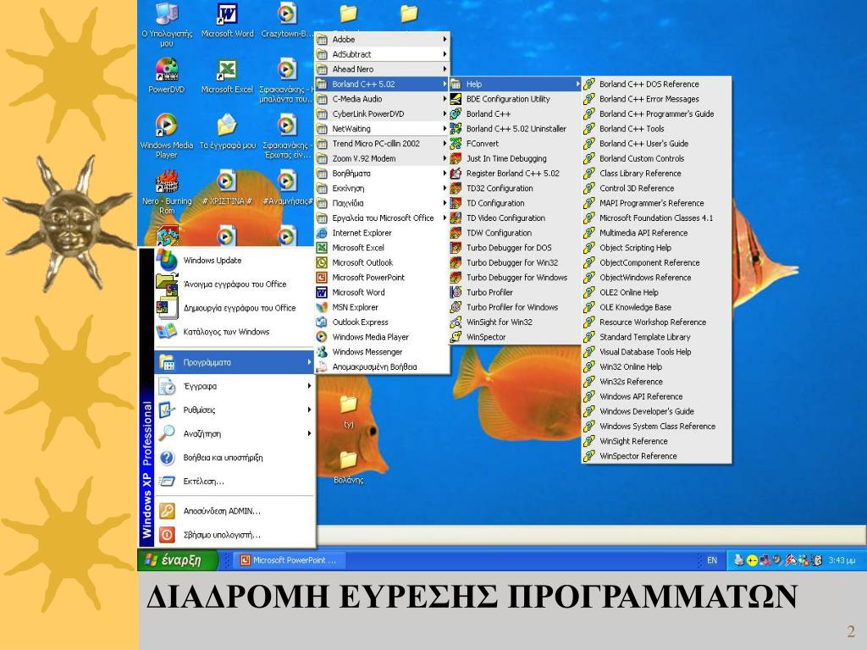Click the Βοήθεια και υποστήριξη help icon

pyautogui.click(x=167, y=458)
